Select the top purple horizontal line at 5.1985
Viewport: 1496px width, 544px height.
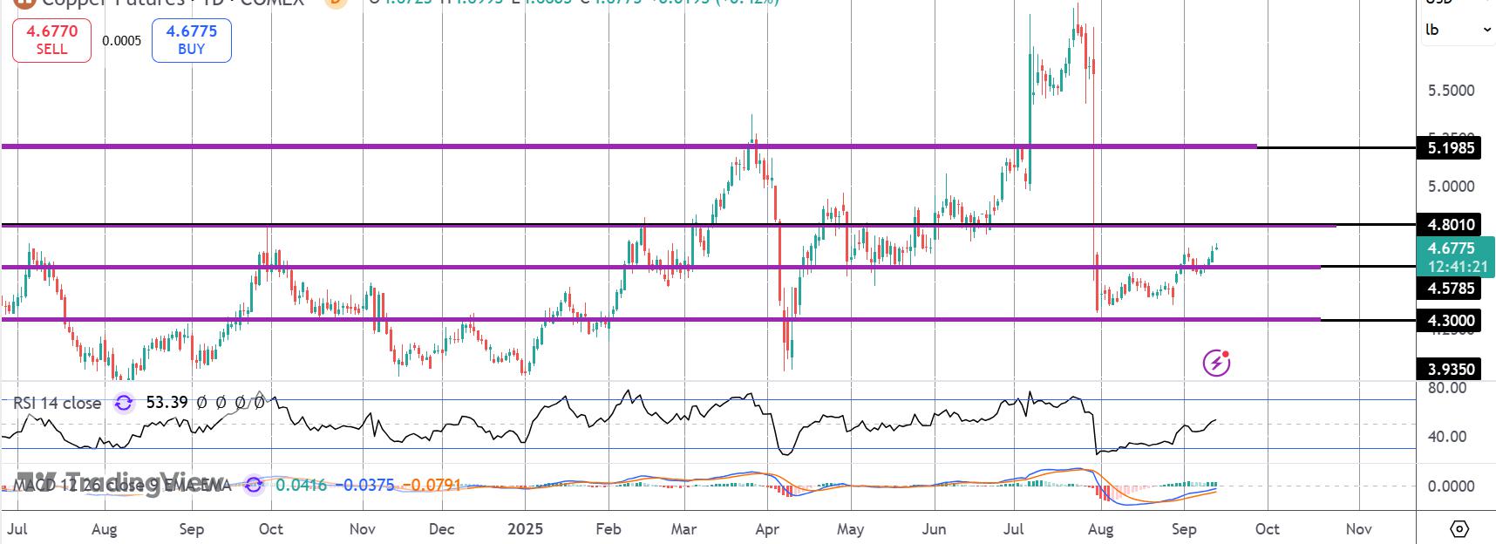(x=629, y=146)
